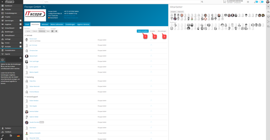Open Davide Pennella employee link
The height and width of the screenshot is (140, 270).
click(34, 122)
